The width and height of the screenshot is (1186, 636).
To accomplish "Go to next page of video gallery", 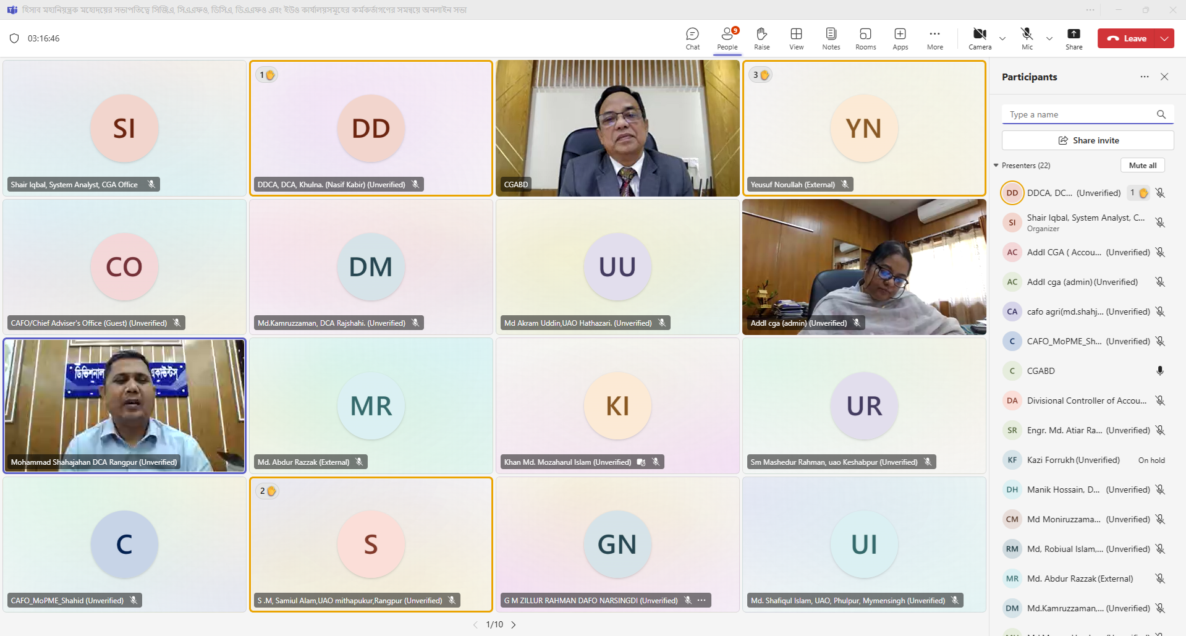I will pyautogui.click(x=514, y=625).
